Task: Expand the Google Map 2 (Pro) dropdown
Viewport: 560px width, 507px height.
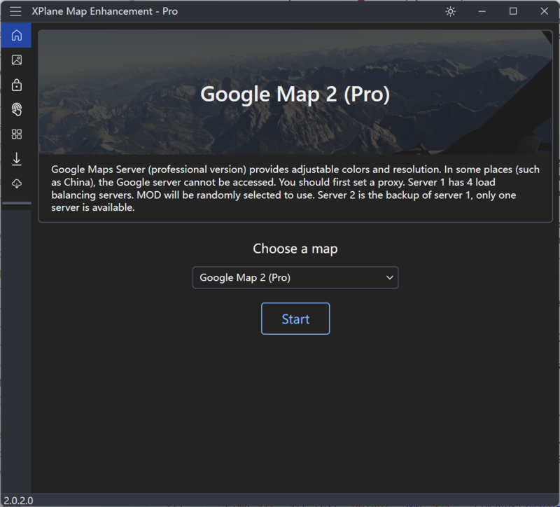Action: 295,277
